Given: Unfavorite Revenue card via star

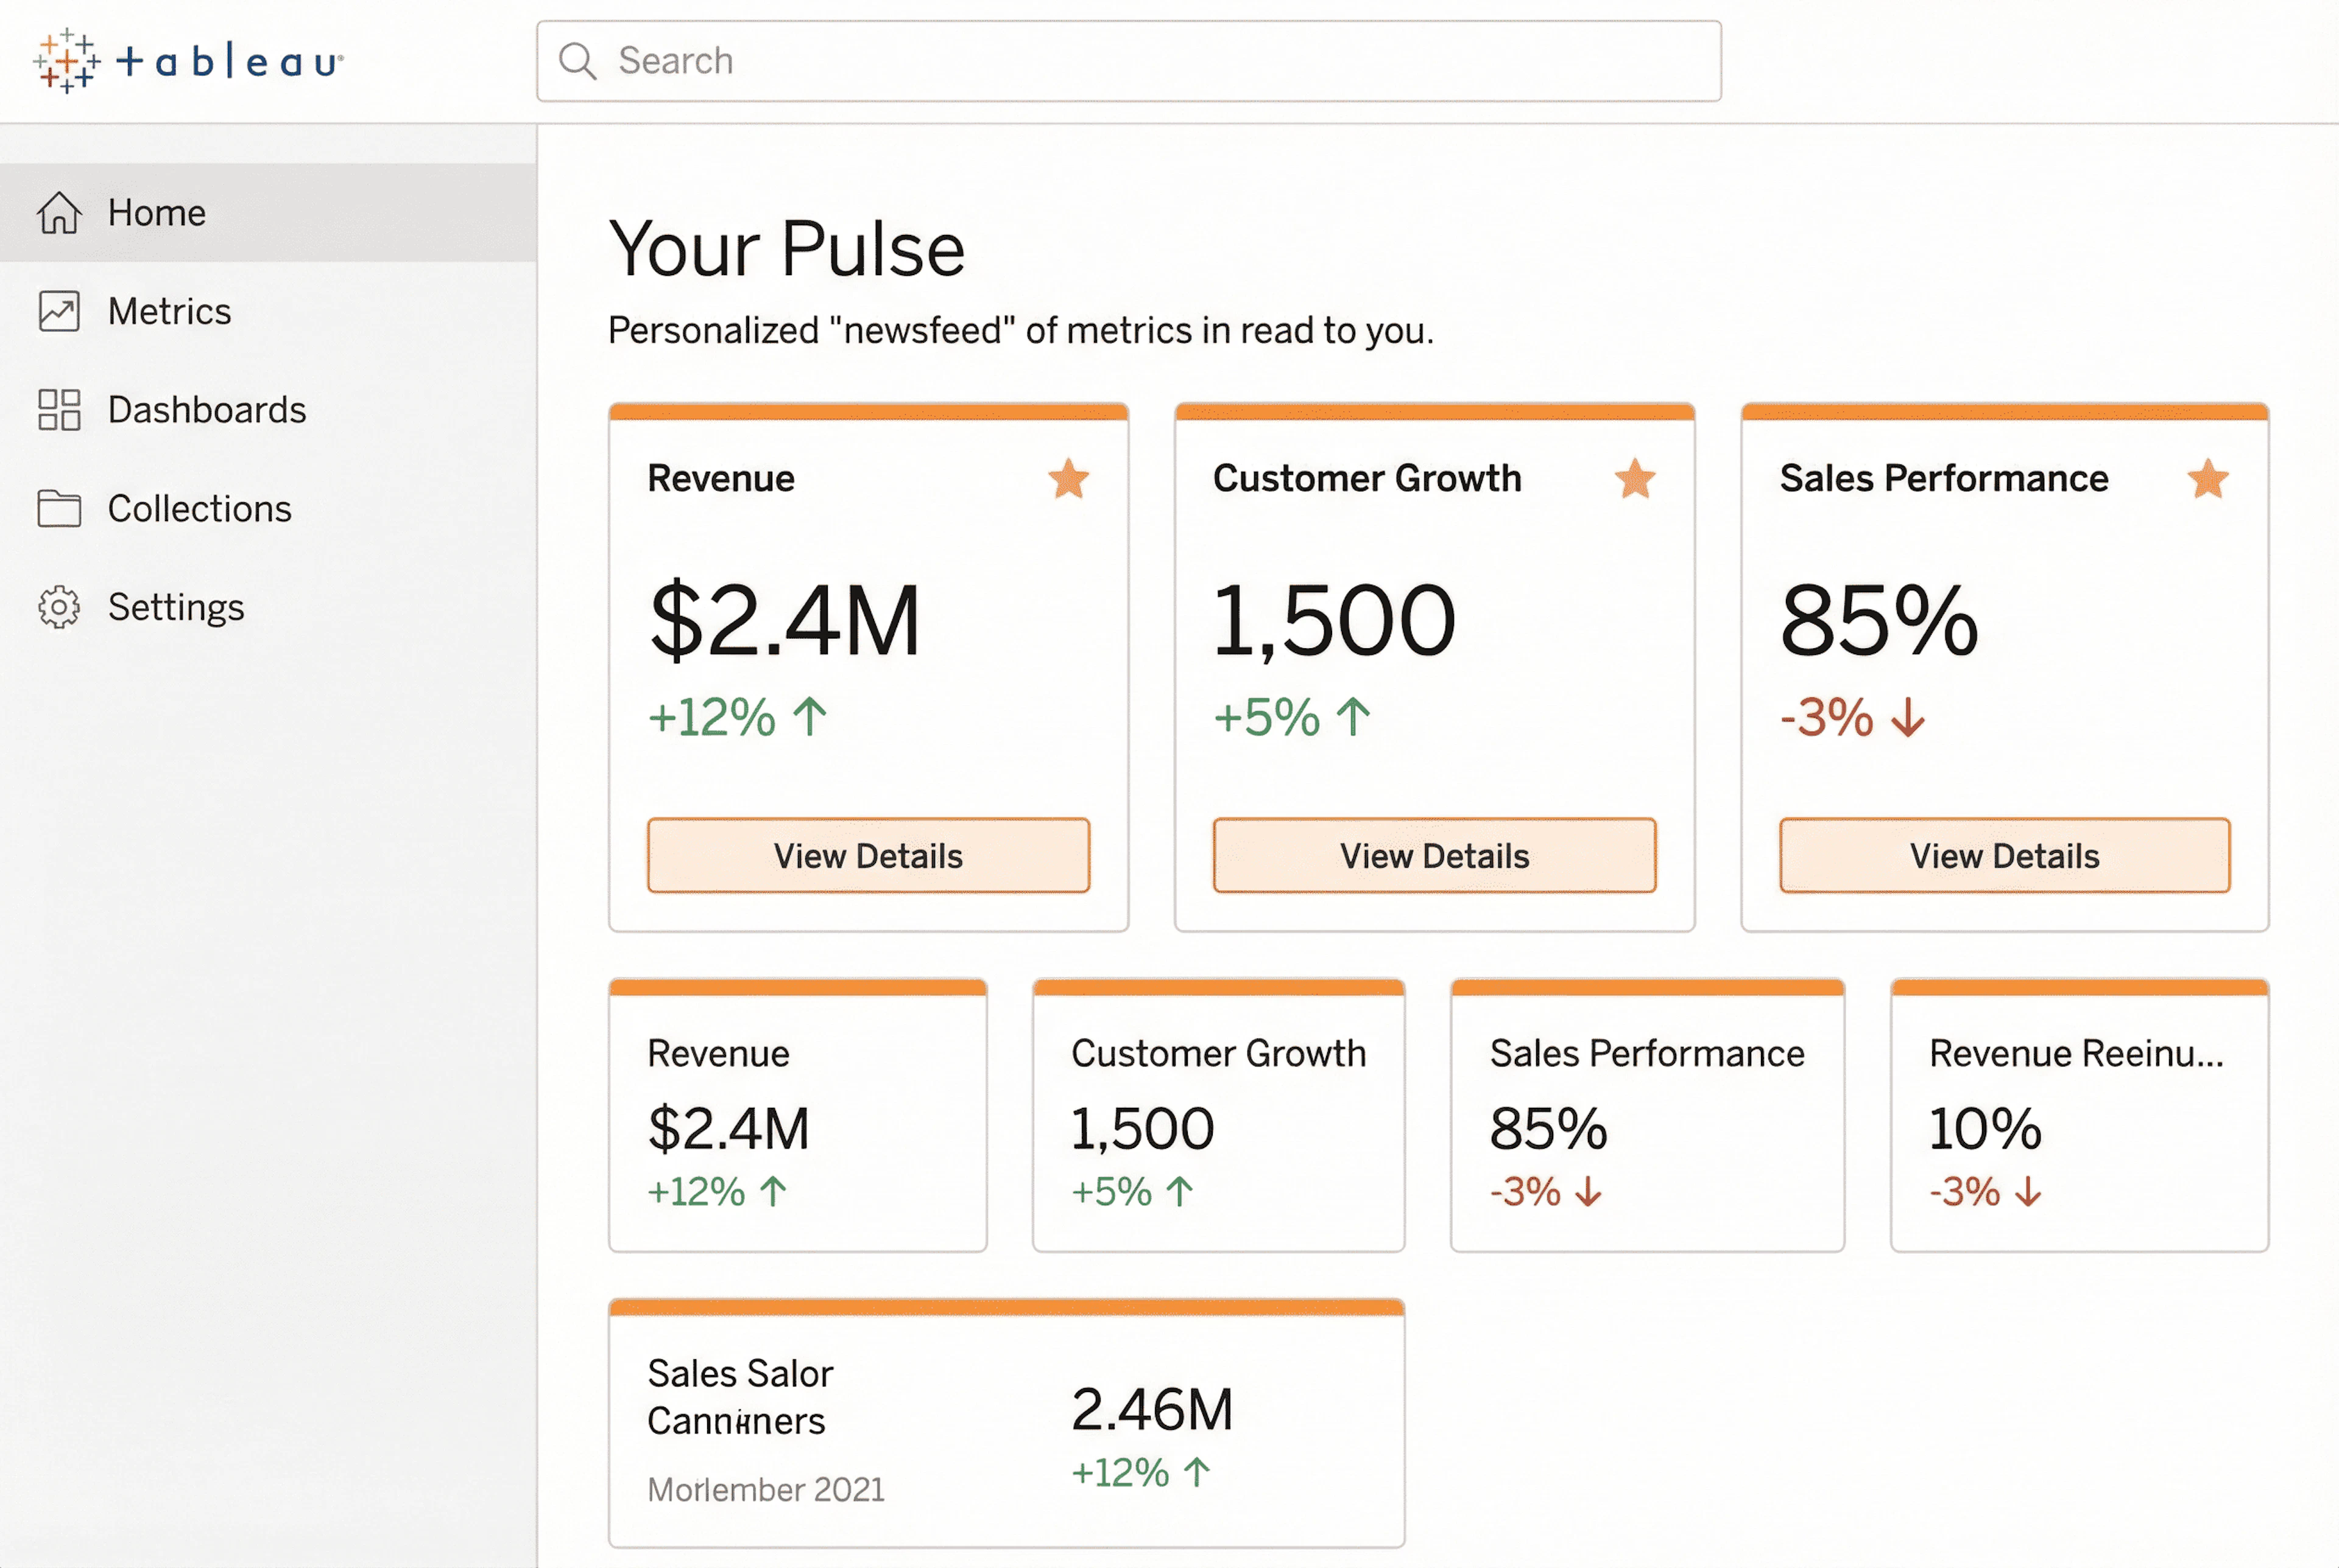Looking at the screenshot, I should pyautogui.click(x=1068, y=479).
